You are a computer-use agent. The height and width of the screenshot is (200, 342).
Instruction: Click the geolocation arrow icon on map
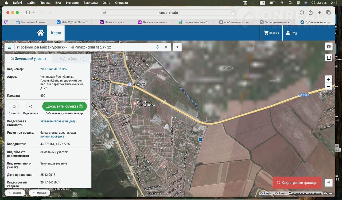[329, 183]
